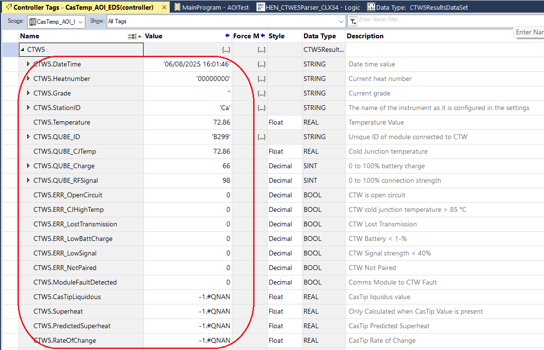Close the Controller Tags tab
544x350 pixels.
[164, 7]
